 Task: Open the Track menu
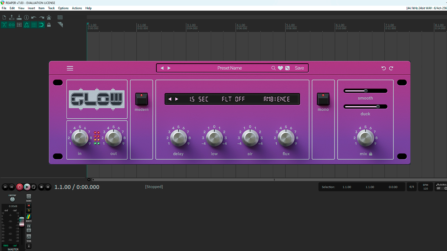coord(51,8)
